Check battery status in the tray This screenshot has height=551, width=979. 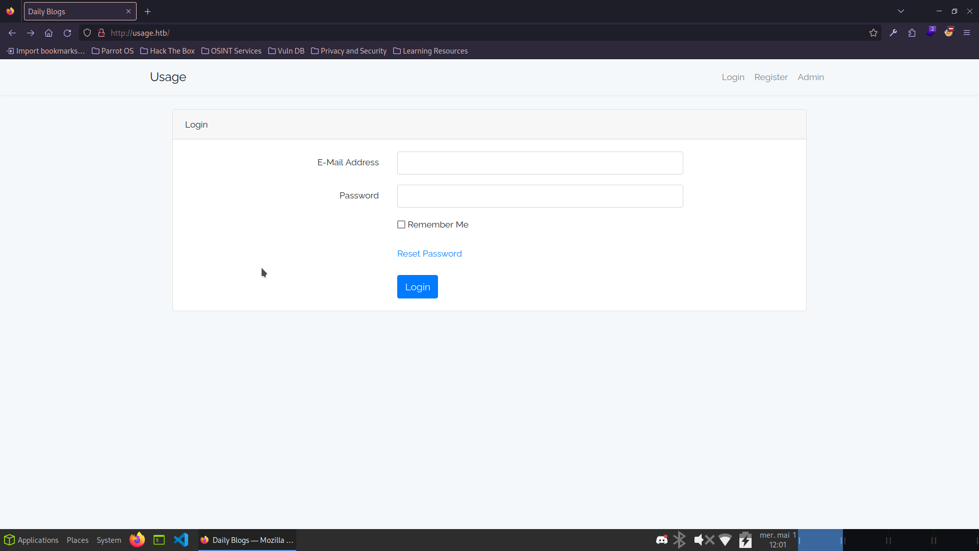click(x=745, y=540)
